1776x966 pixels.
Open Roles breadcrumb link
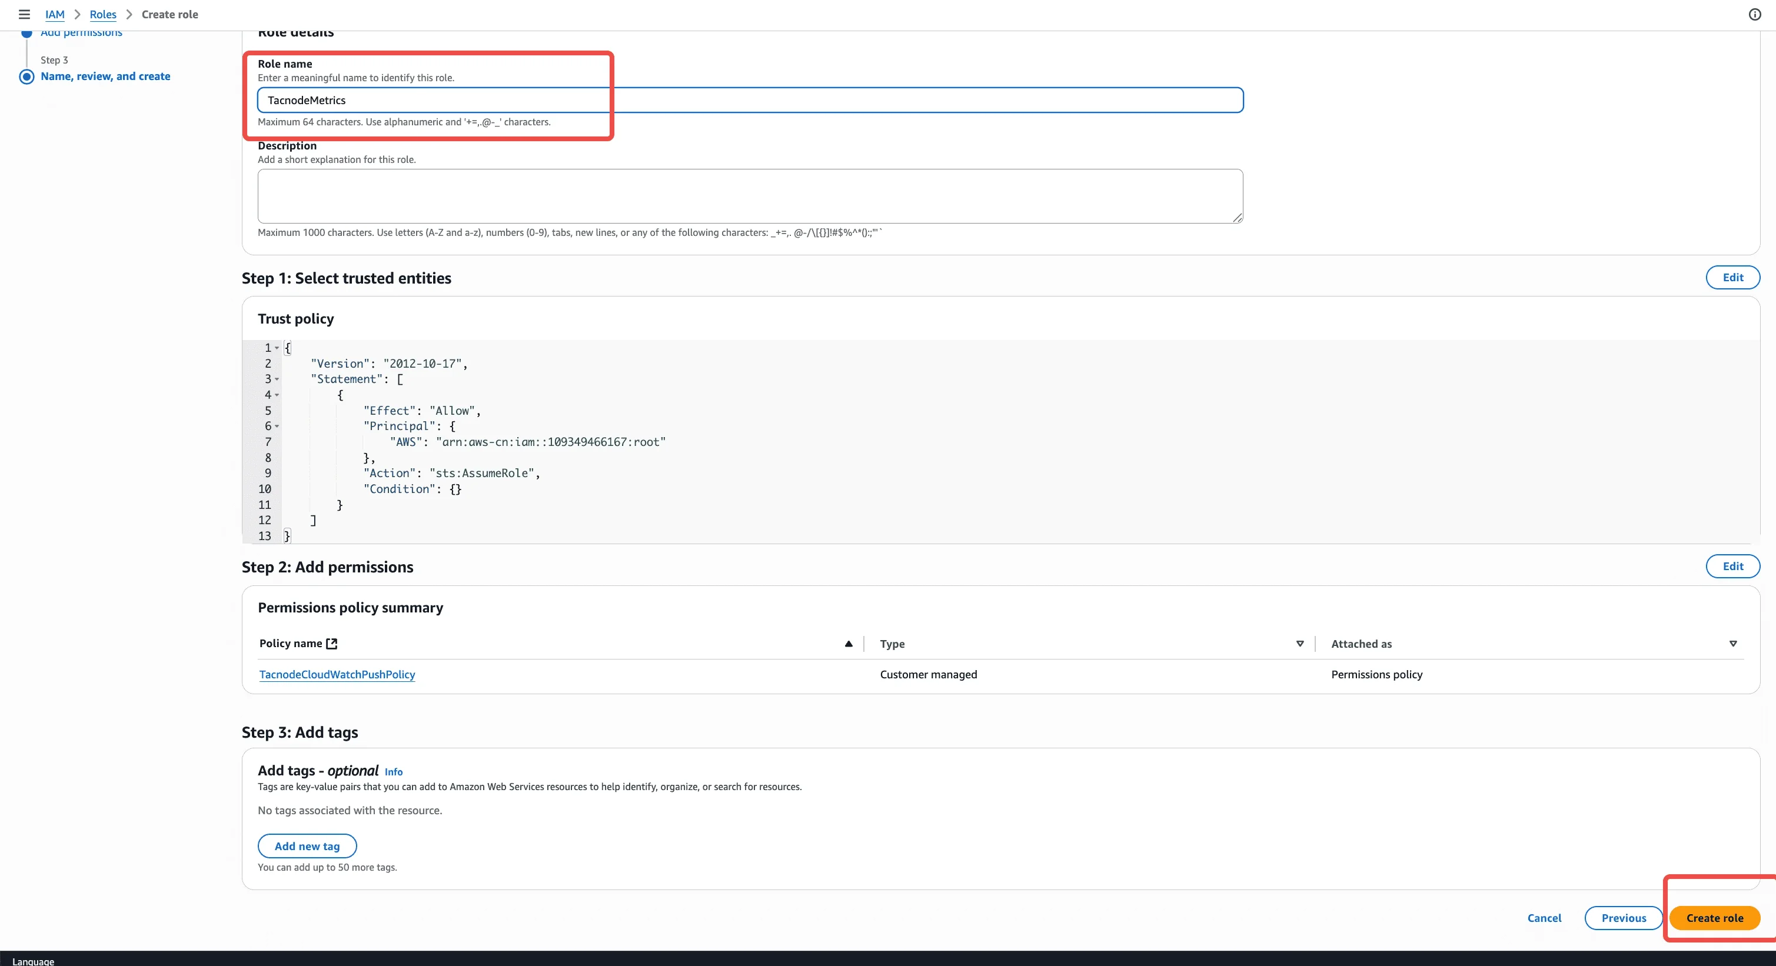tap(103, 15)
